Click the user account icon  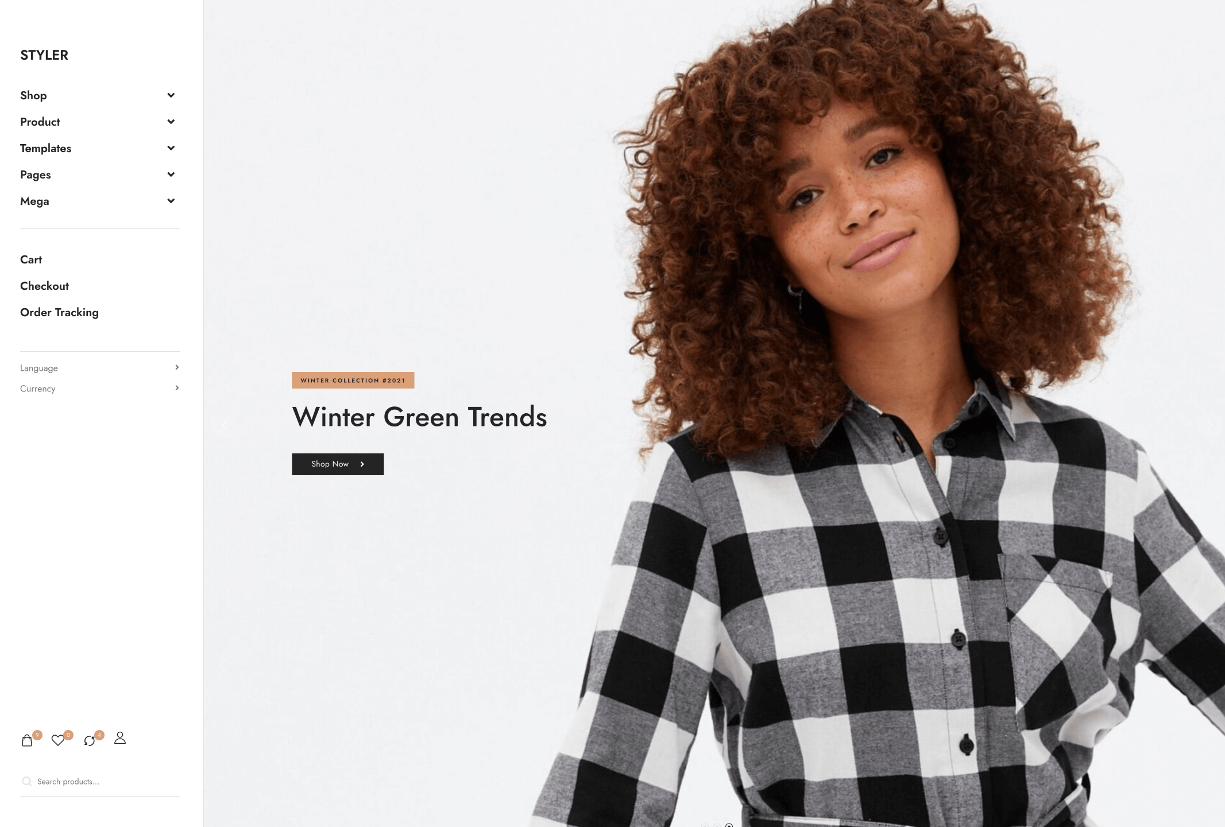click(120, 739)
